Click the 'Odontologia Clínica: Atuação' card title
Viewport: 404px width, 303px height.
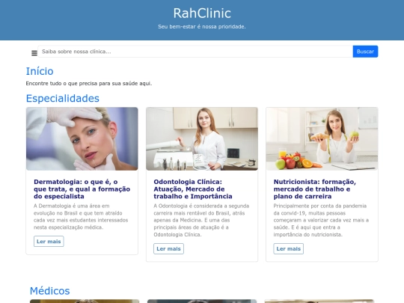193,189
